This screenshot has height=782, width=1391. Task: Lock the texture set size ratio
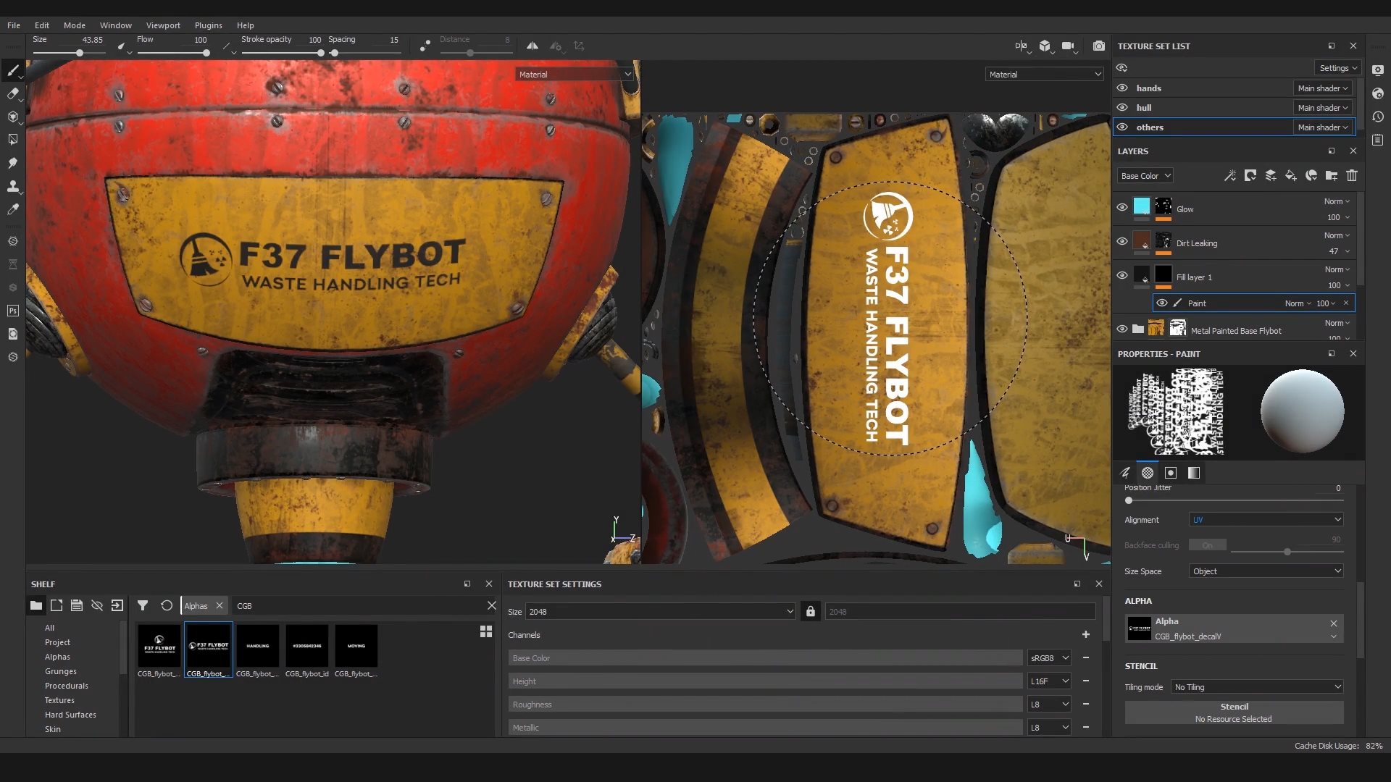(x=810, y=612)
